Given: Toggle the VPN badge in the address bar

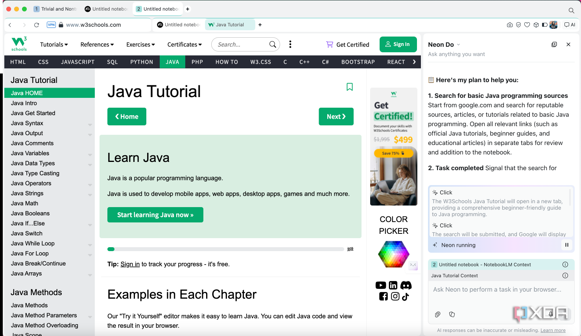Looking at the screenshot, I should point(51,25).
